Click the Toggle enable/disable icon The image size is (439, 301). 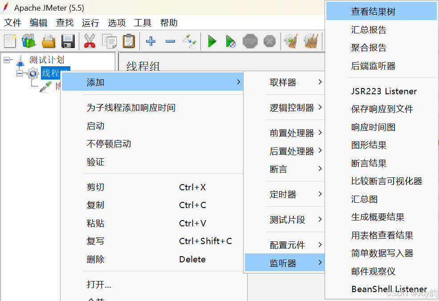(190, 41)
